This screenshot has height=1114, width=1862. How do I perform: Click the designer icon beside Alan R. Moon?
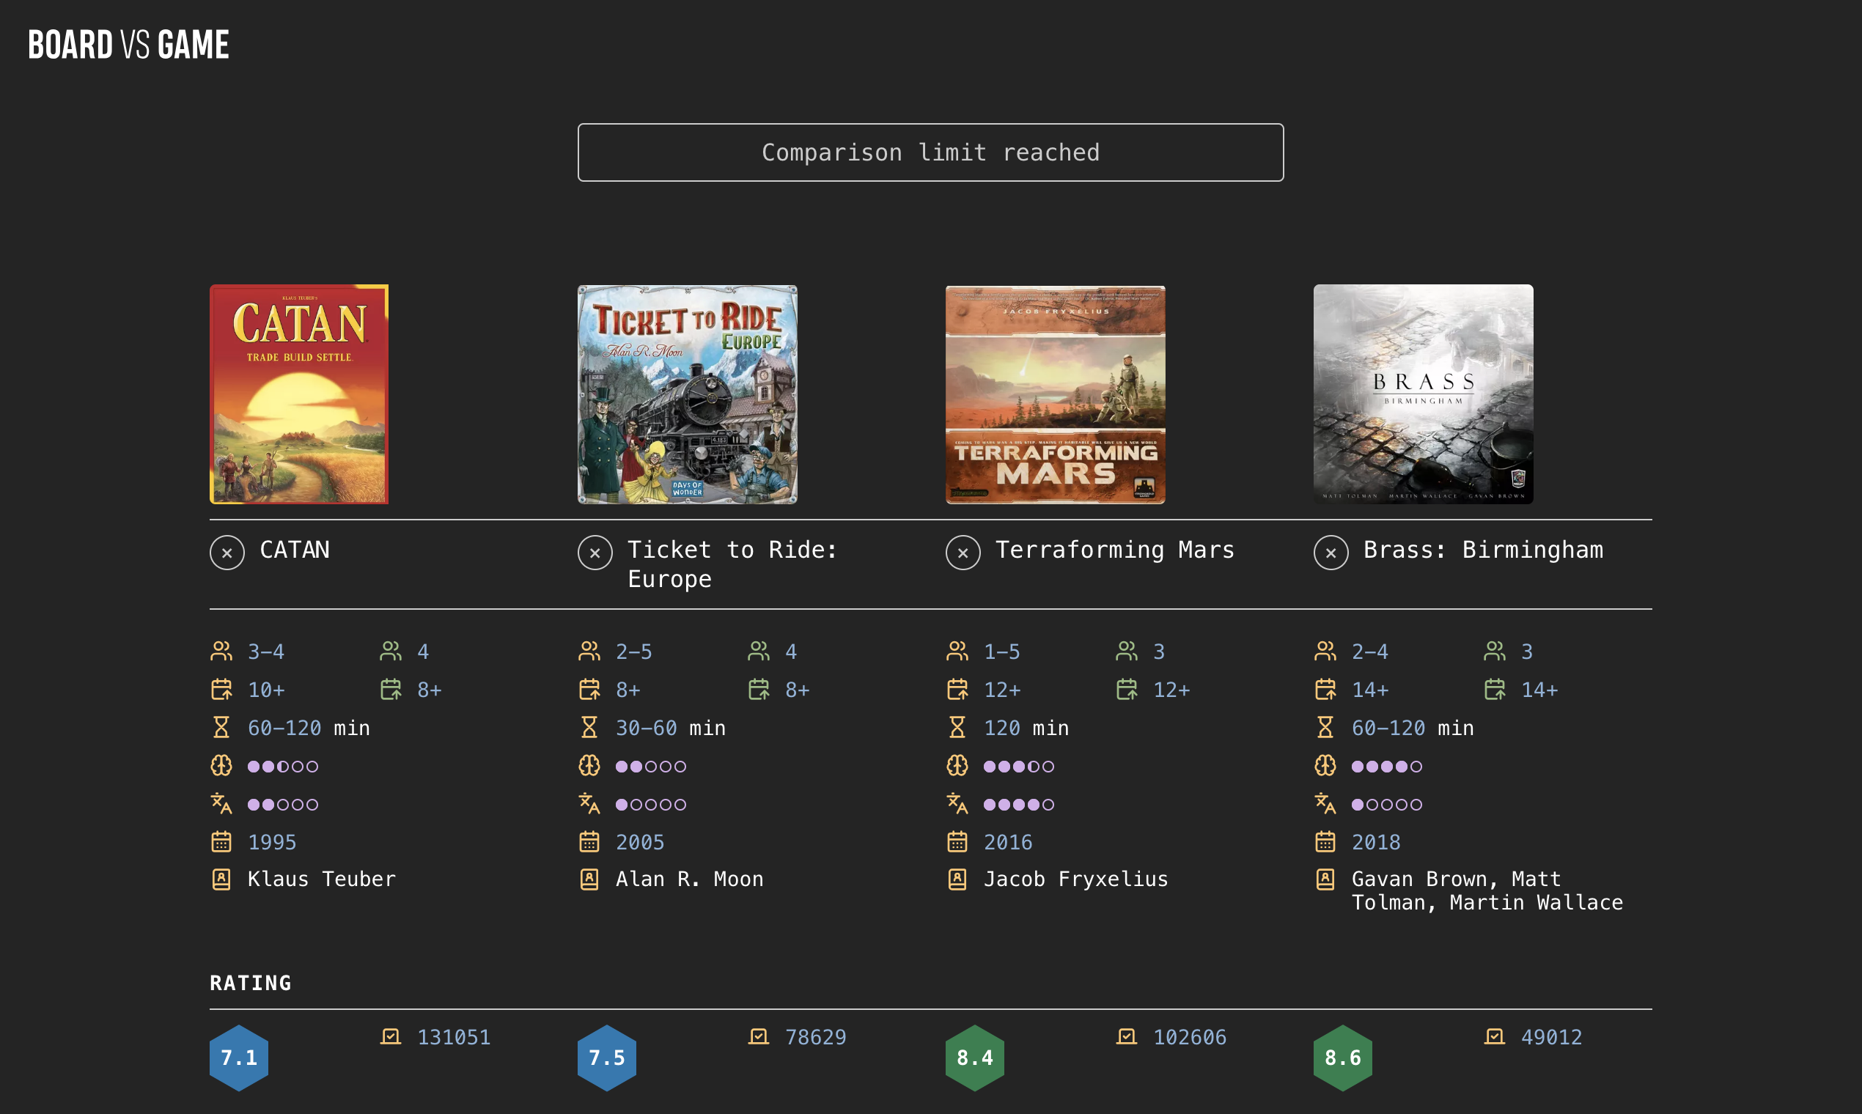click(589, 879)
